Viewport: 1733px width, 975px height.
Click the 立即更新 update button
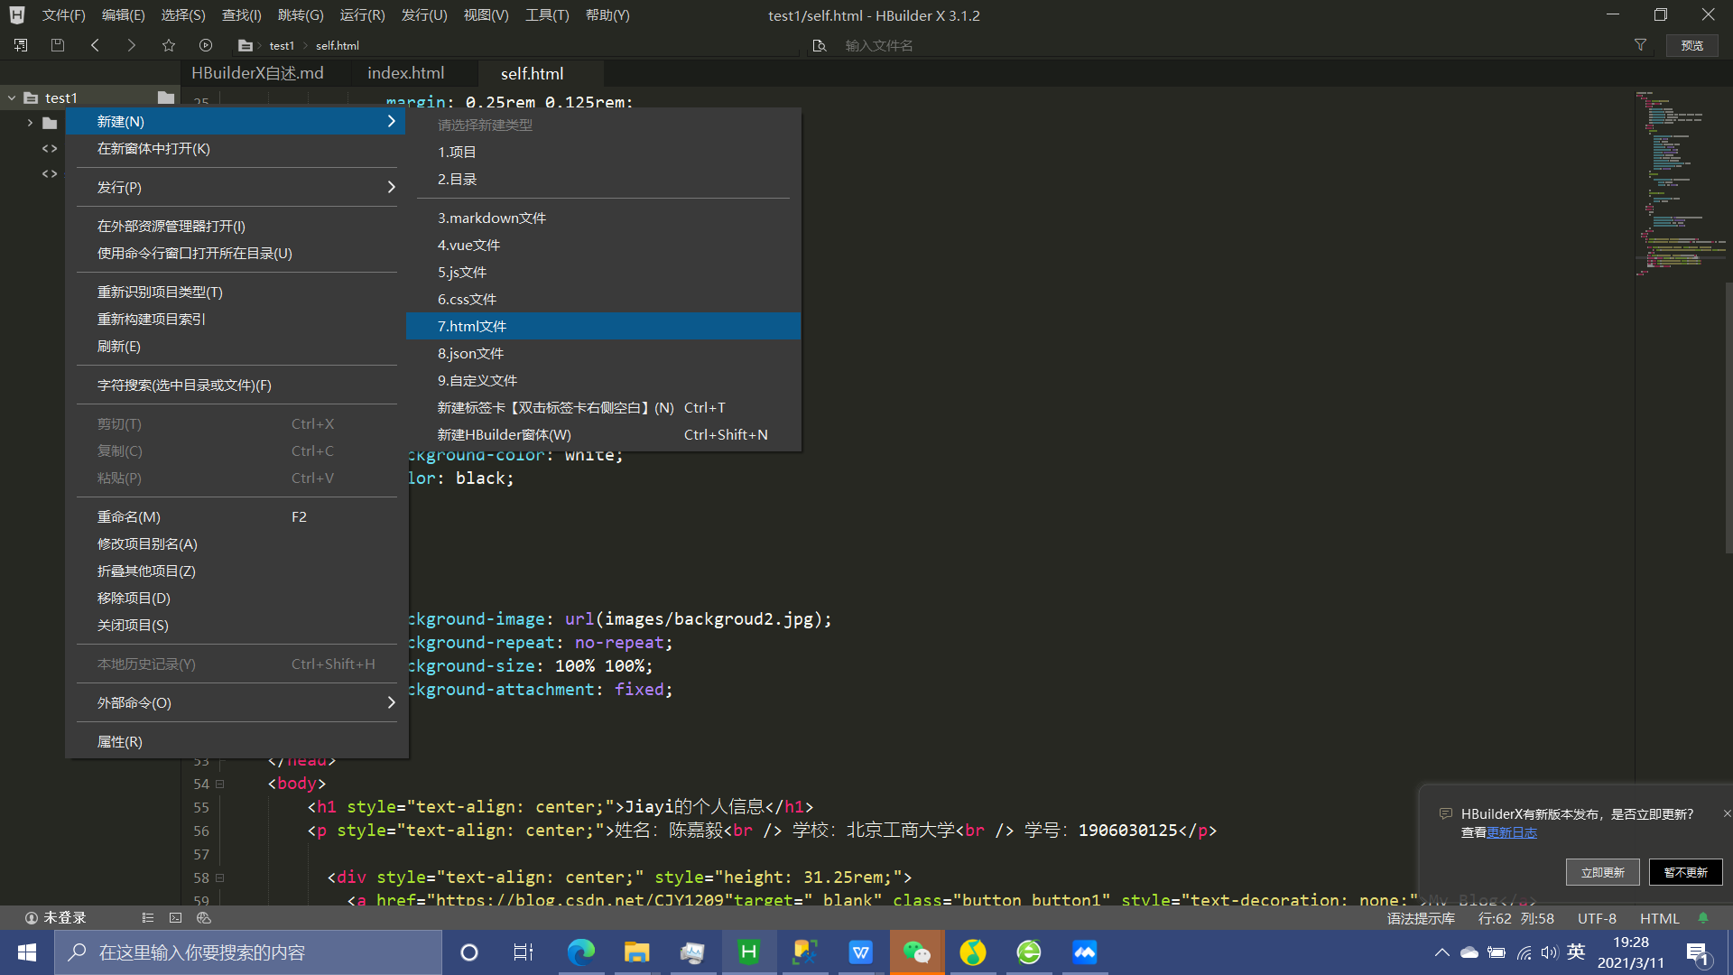coord(1602,872)
